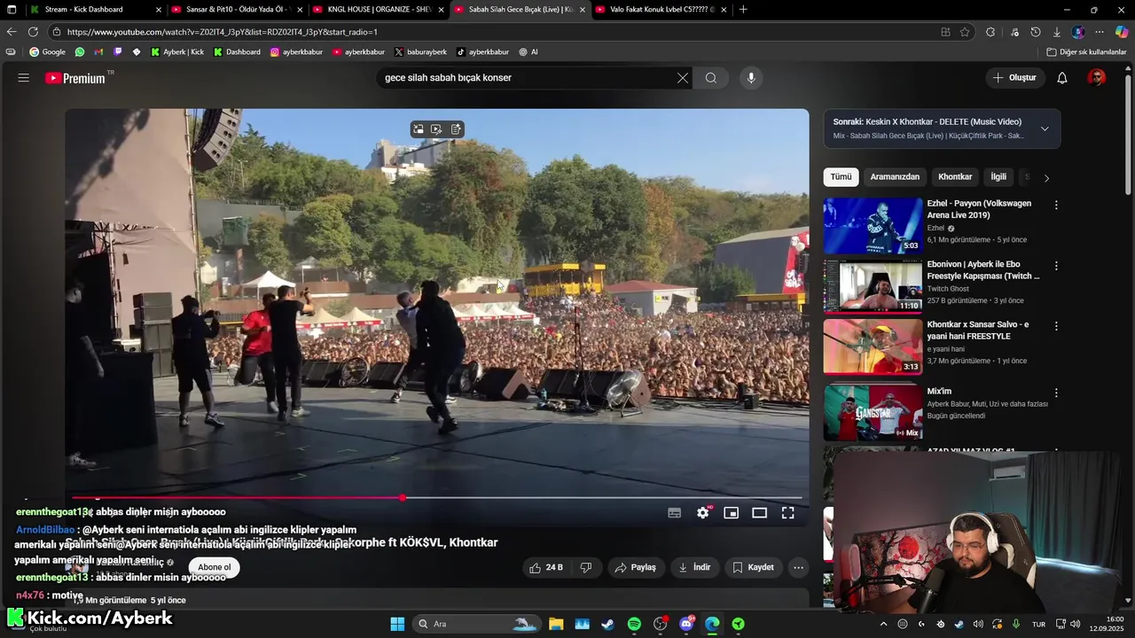Open the YouTube hamburger guide menu
The width and height of the screenshot is (1135, 638).
[24, 78]
